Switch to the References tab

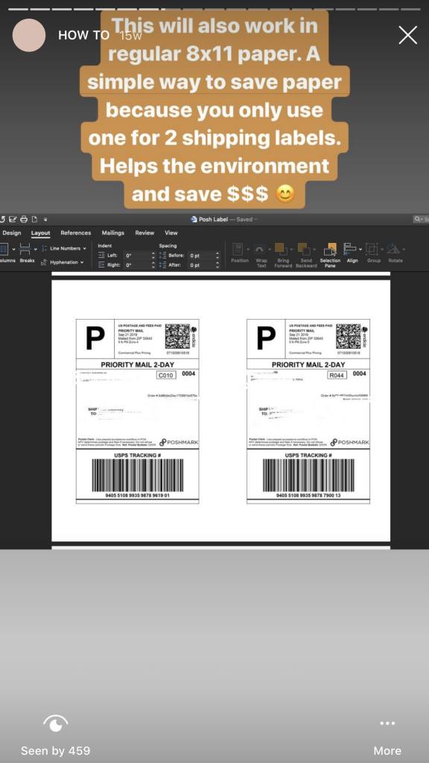(76, 232)
